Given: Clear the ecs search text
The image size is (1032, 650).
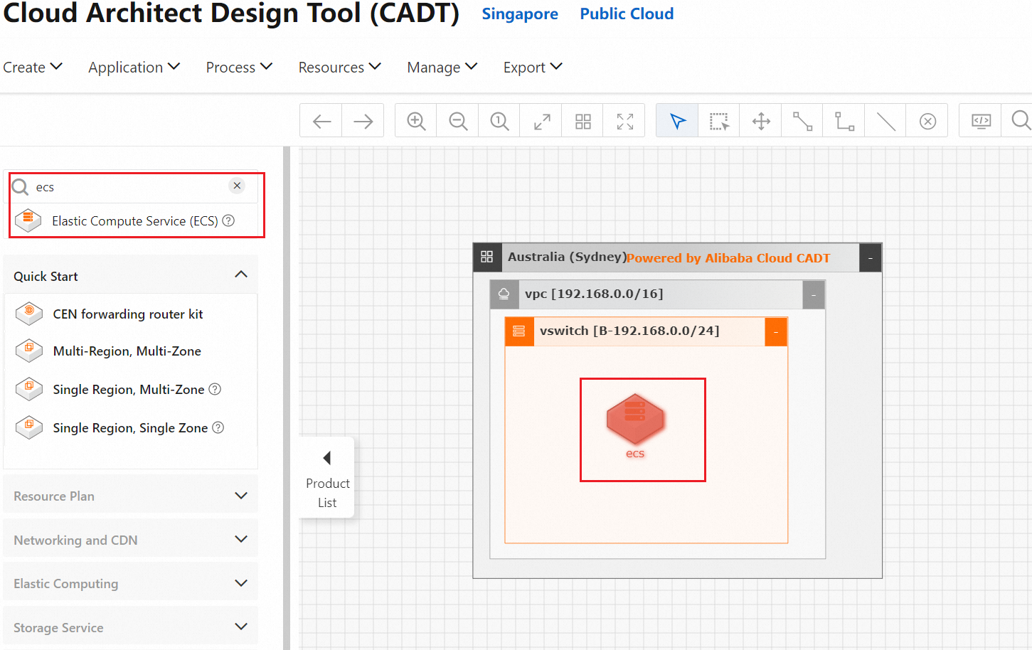Looking at the screenshot, I should coord(237,186).
